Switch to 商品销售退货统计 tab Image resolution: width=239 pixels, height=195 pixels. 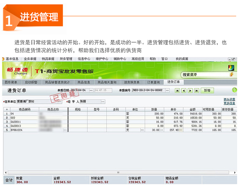tap(57, 82)
